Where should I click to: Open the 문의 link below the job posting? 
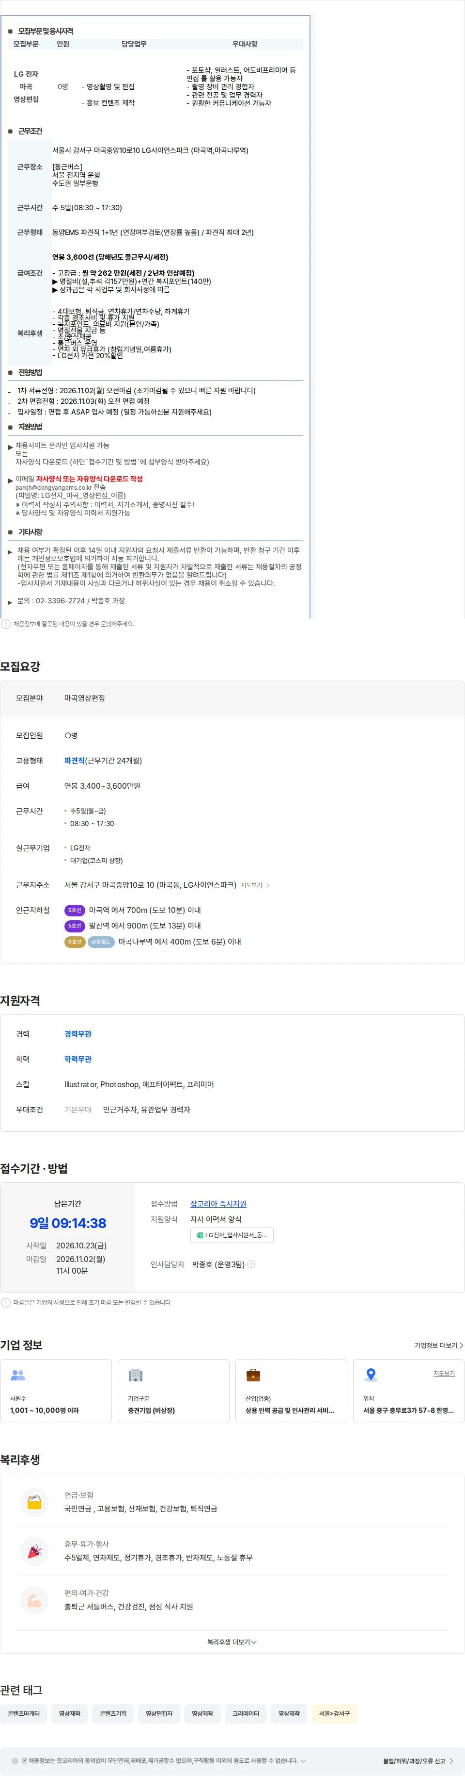pos(106,624)
